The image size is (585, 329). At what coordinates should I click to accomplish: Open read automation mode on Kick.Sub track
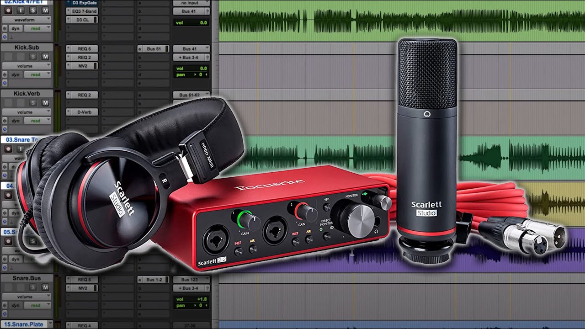(x=37, y=74)
